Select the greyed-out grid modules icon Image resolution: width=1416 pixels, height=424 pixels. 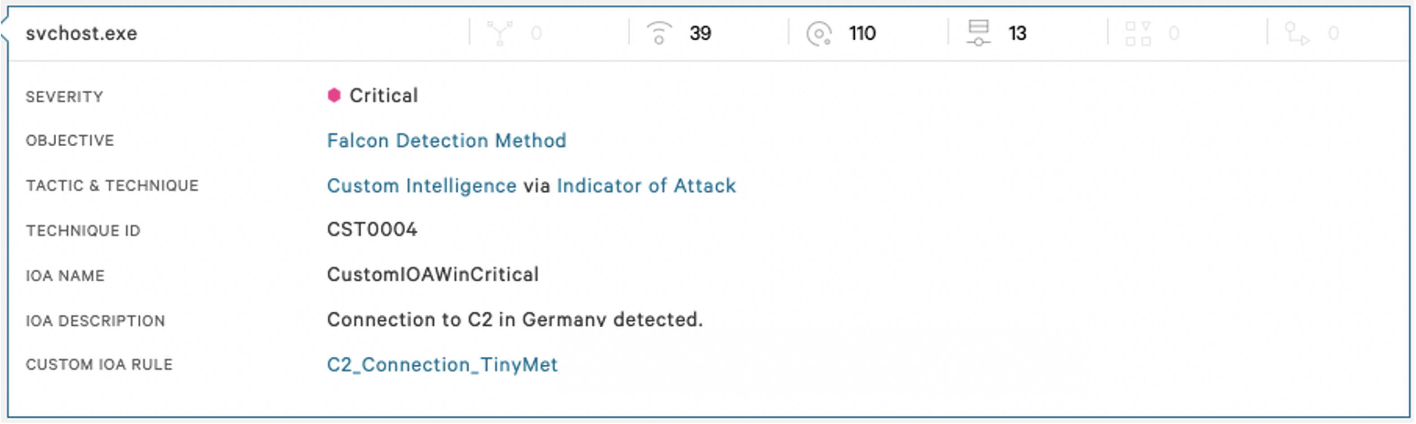1138,34
